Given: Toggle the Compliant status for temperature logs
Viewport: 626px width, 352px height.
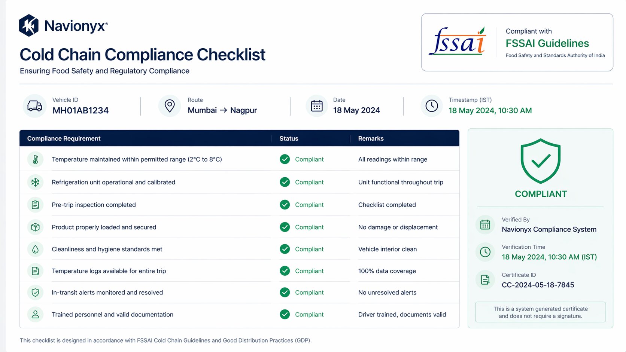Looking at the screenshot, I should (x=285, y=271).
